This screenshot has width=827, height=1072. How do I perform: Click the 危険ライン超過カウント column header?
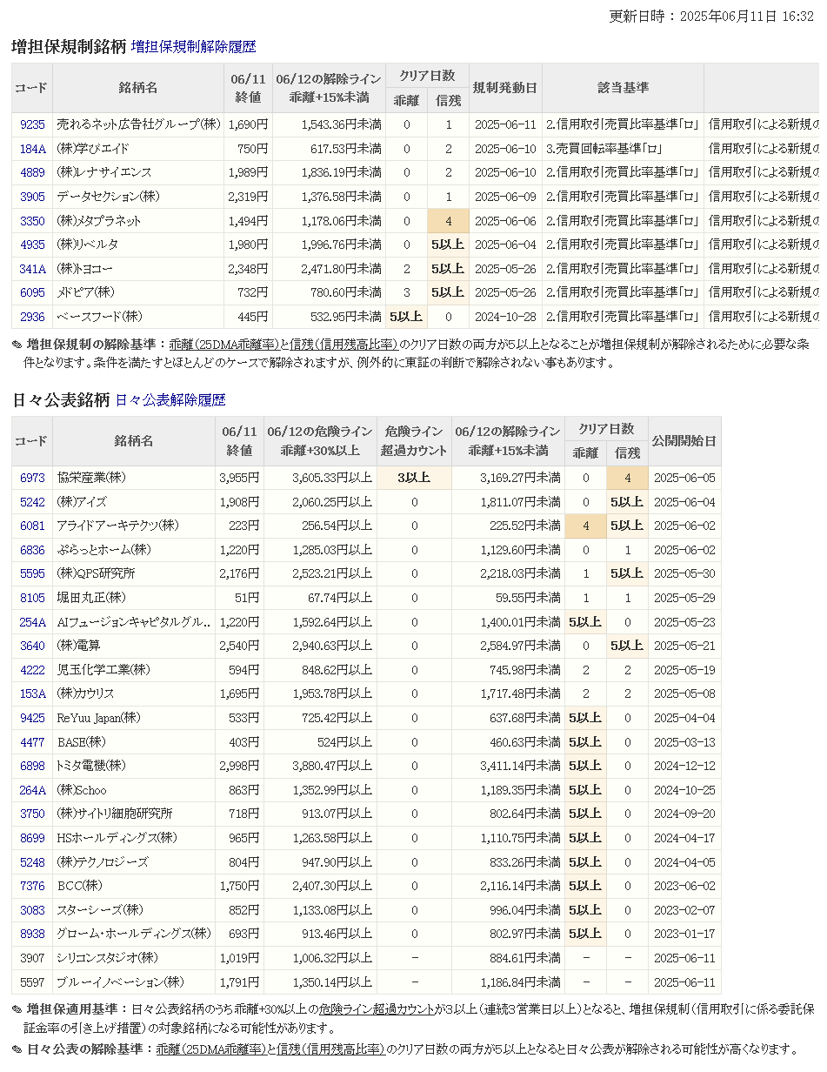click(x=414, y=441)
